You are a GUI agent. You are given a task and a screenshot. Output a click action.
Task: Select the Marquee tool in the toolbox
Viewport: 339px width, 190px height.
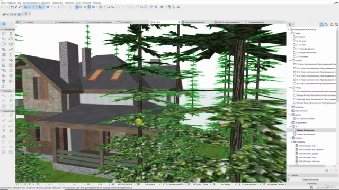[11, 24]
